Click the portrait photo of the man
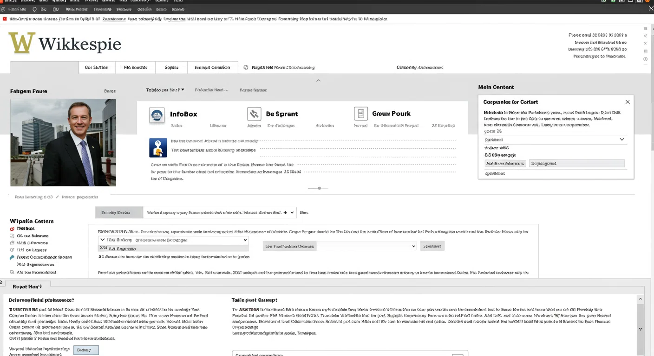 coord(63,142)
